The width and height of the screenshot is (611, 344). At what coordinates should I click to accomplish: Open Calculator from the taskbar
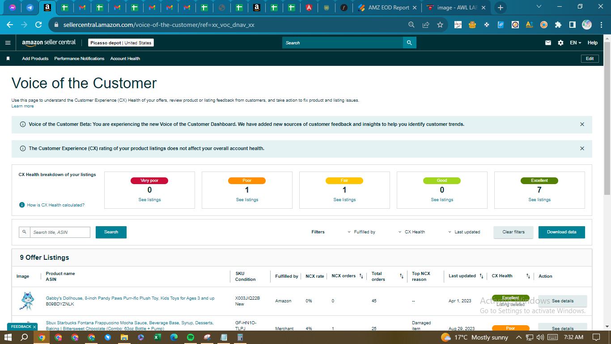click(x=240, y=337)
